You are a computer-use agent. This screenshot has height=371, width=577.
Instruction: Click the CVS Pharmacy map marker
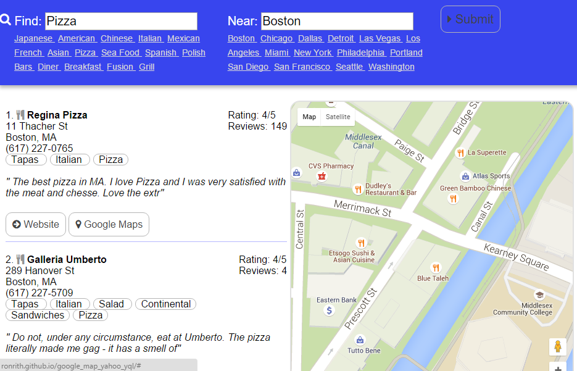[x=321, y=177]
